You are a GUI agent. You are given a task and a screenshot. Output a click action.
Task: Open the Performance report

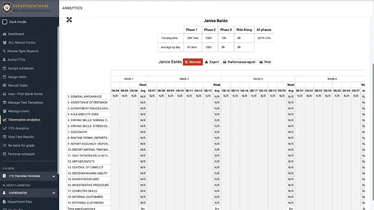tap(239, 62)
